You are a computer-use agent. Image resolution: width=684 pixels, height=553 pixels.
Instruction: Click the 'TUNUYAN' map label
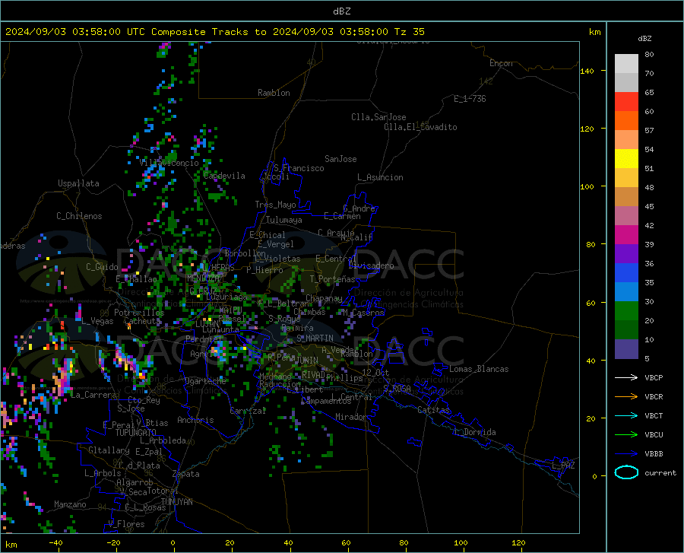point(176,502)
